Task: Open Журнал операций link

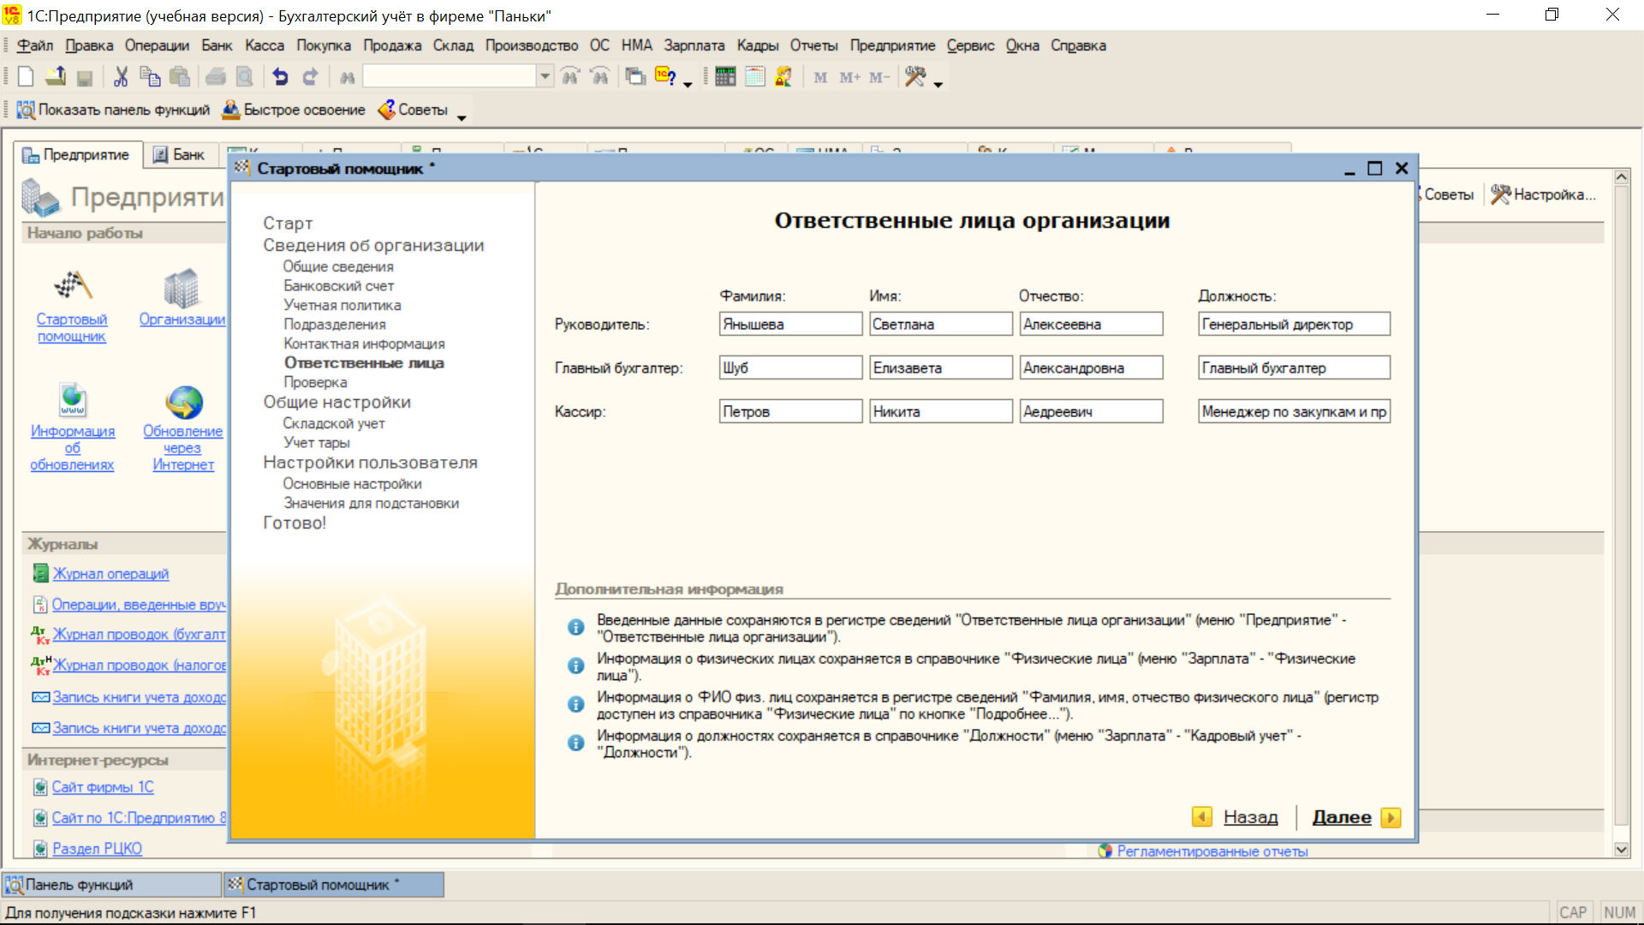Action: [110, 574]
